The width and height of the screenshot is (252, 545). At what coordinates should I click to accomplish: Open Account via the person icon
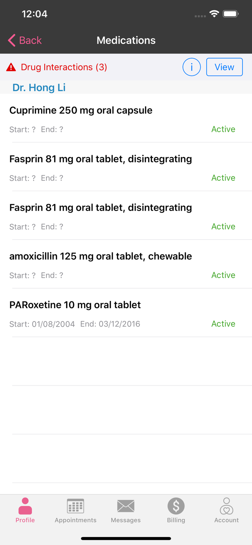(x=226, y=505)
